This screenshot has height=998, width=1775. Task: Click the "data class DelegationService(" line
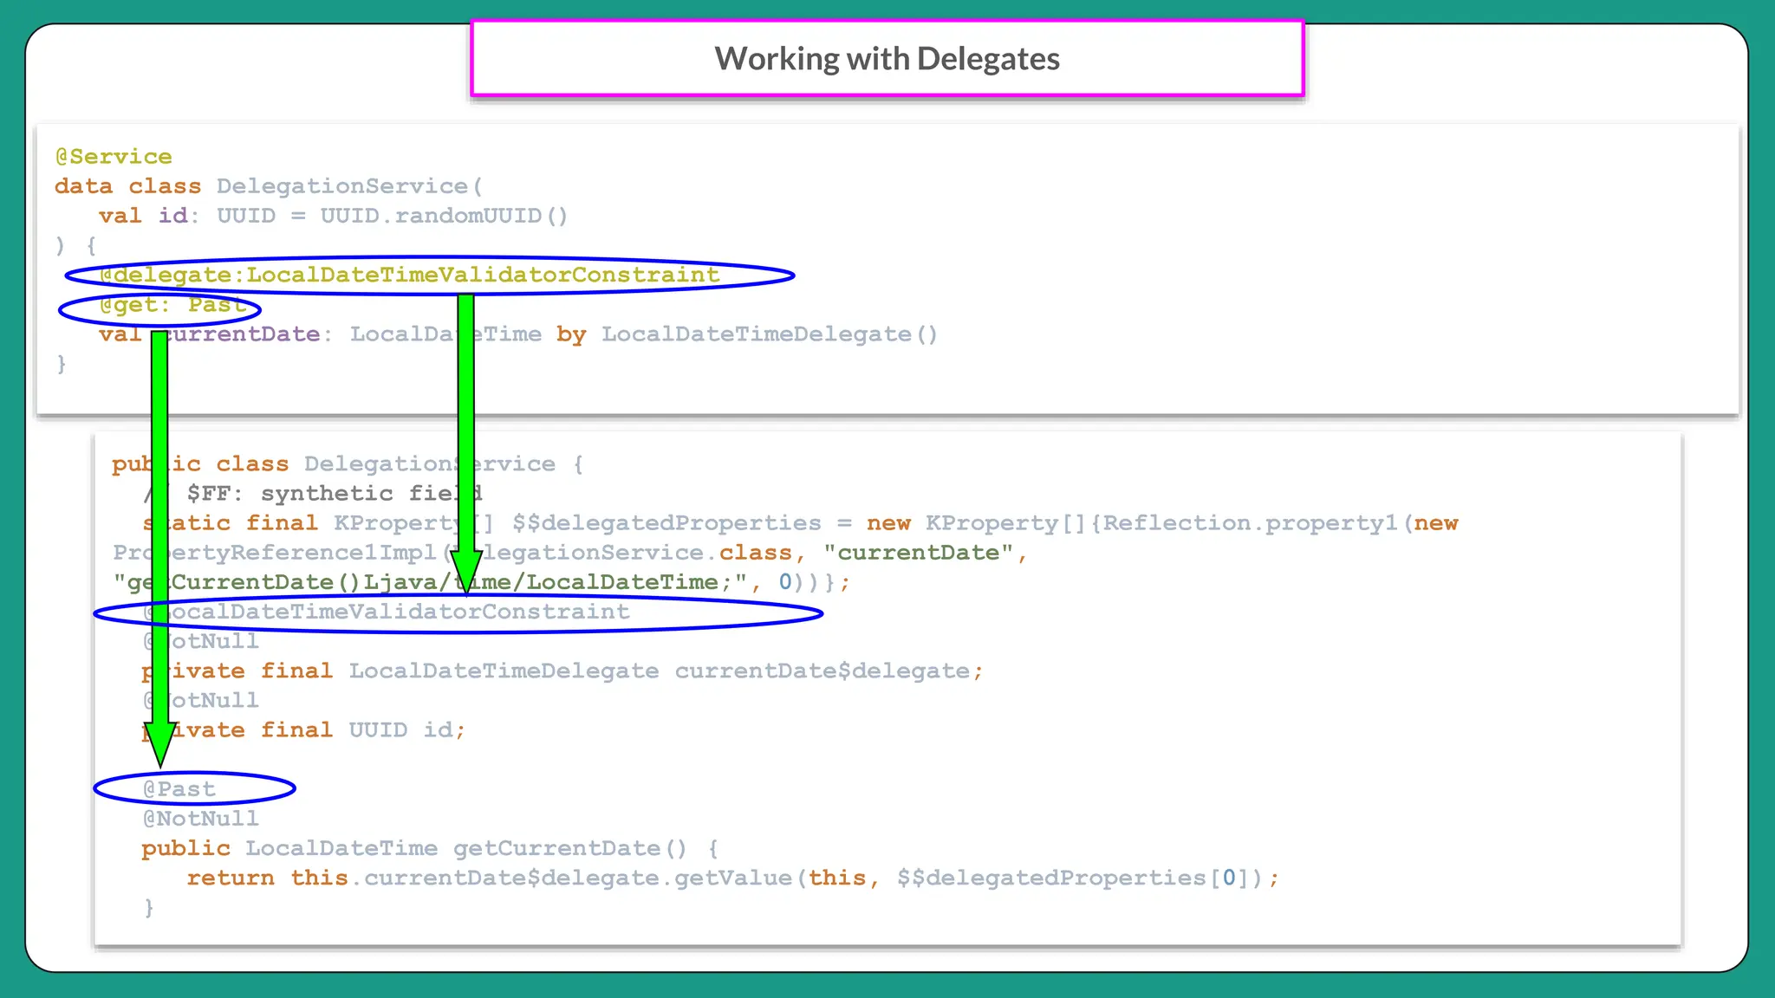[x=269, y=186]
